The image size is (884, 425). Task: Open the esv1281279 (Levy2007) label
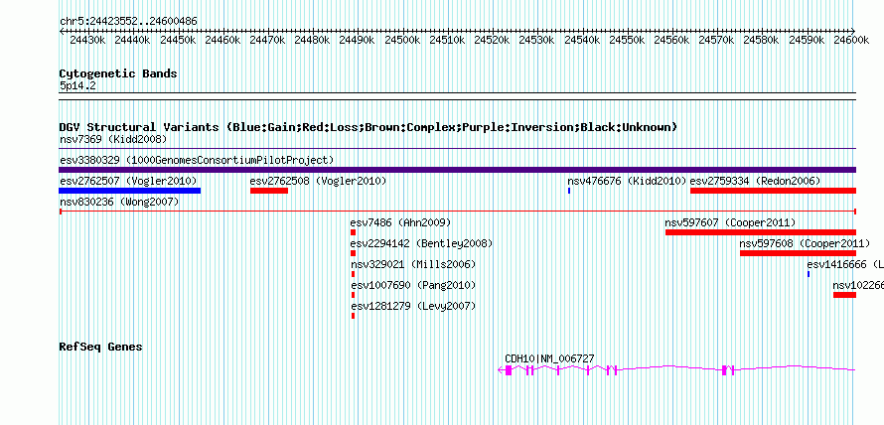tap(414, 306)
